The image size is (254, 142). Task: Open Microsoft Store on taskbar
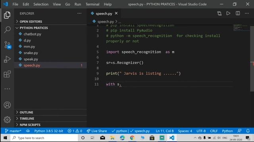click(x=152, y=138)
